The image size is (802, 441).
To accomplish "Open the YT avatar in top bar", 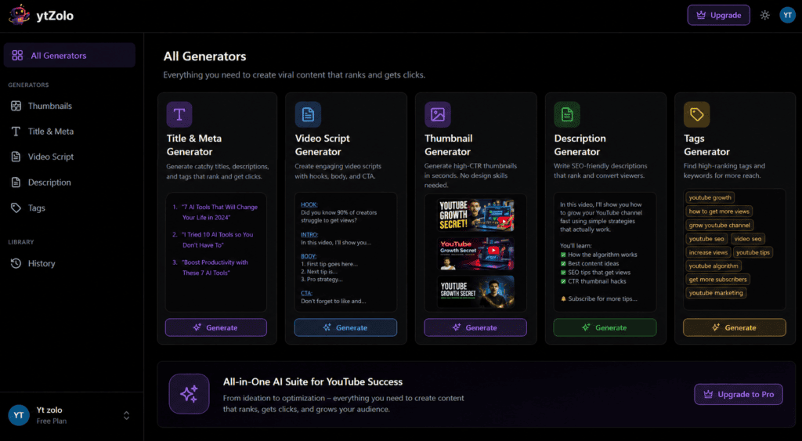I will pyautogui.click(x=788, y=16).
